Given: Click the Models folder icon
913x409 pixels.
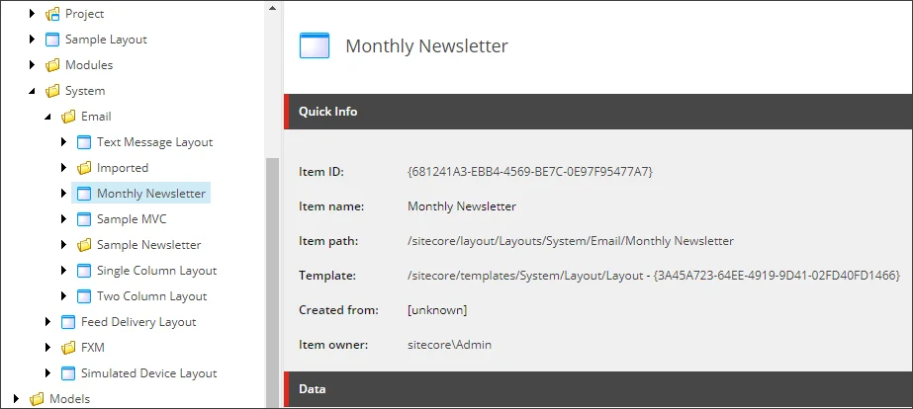Looking at the screenshot, I should (37, 398).
